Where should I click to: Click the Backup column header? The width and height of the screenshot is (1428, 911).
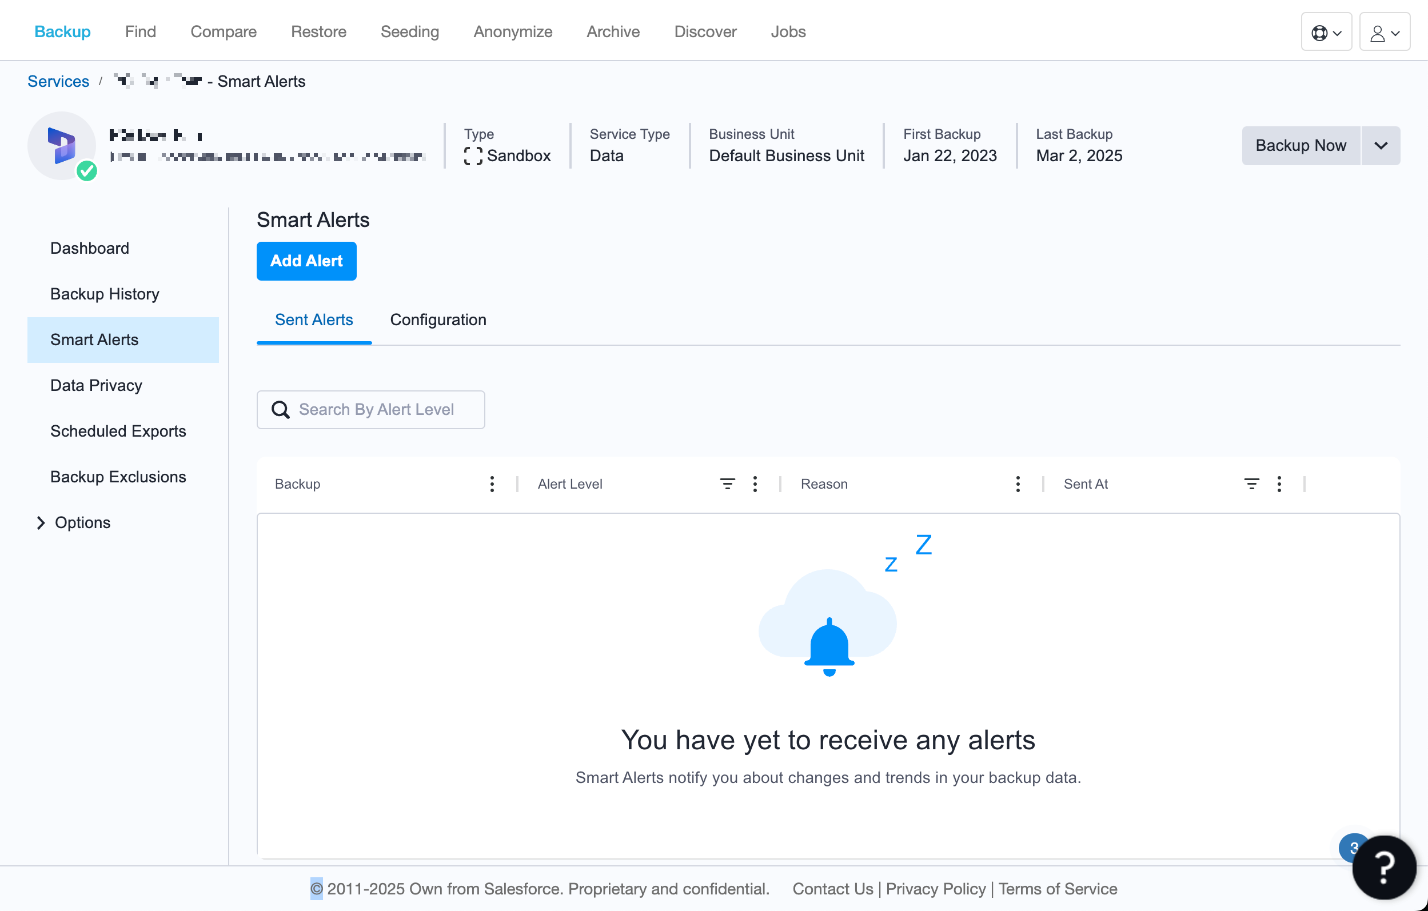tap(297, 484)
